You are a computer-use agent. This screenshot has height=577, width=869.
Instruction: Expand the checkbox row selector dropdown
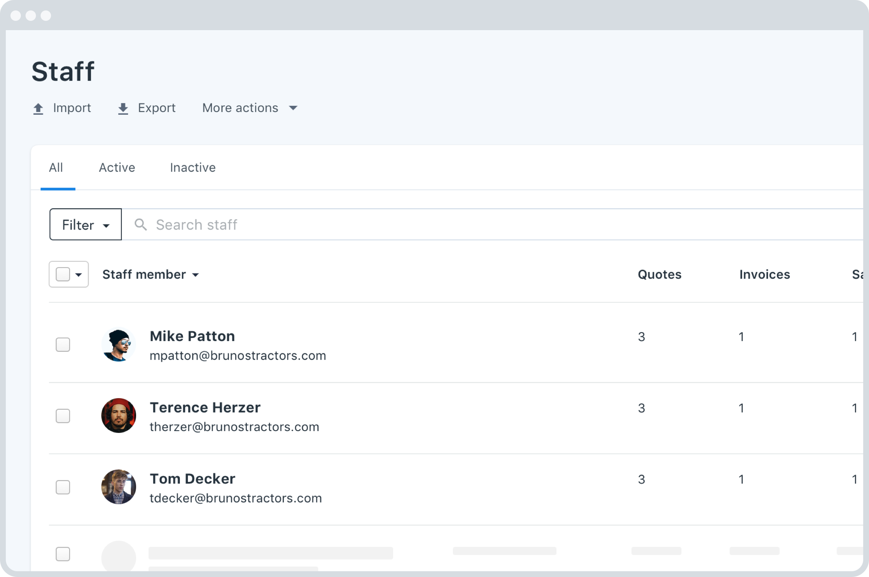78,274
